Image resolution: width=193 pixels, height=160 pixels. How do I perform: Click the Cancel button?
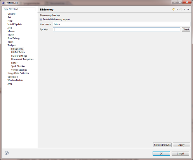pos(180,153)
